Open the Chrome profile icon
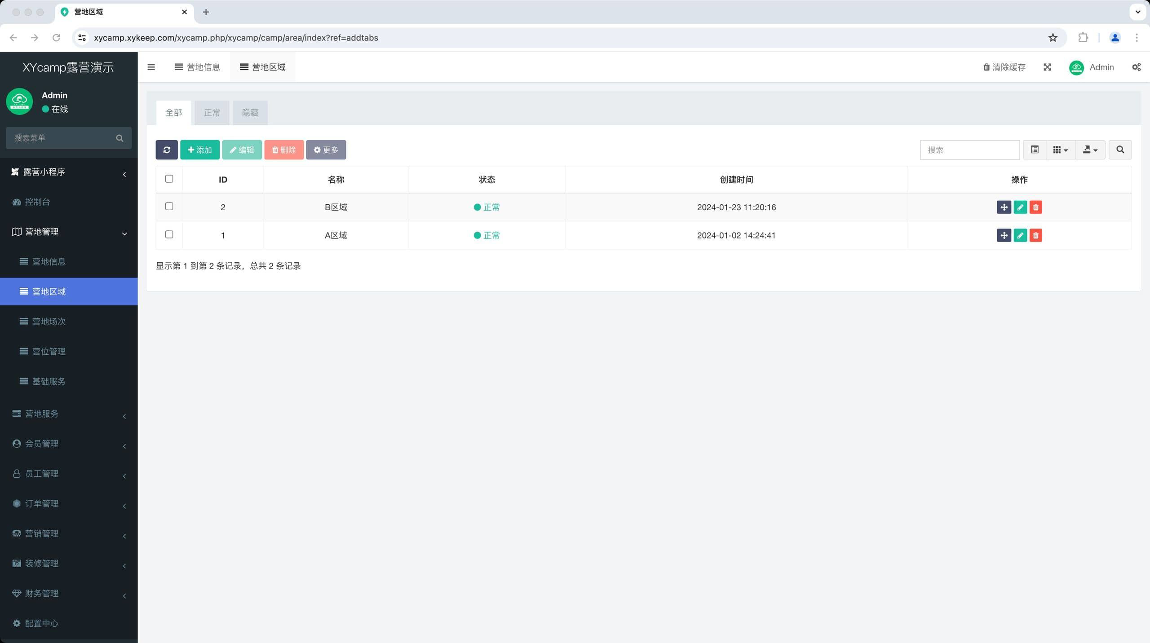 click(x=1115, y=38)
